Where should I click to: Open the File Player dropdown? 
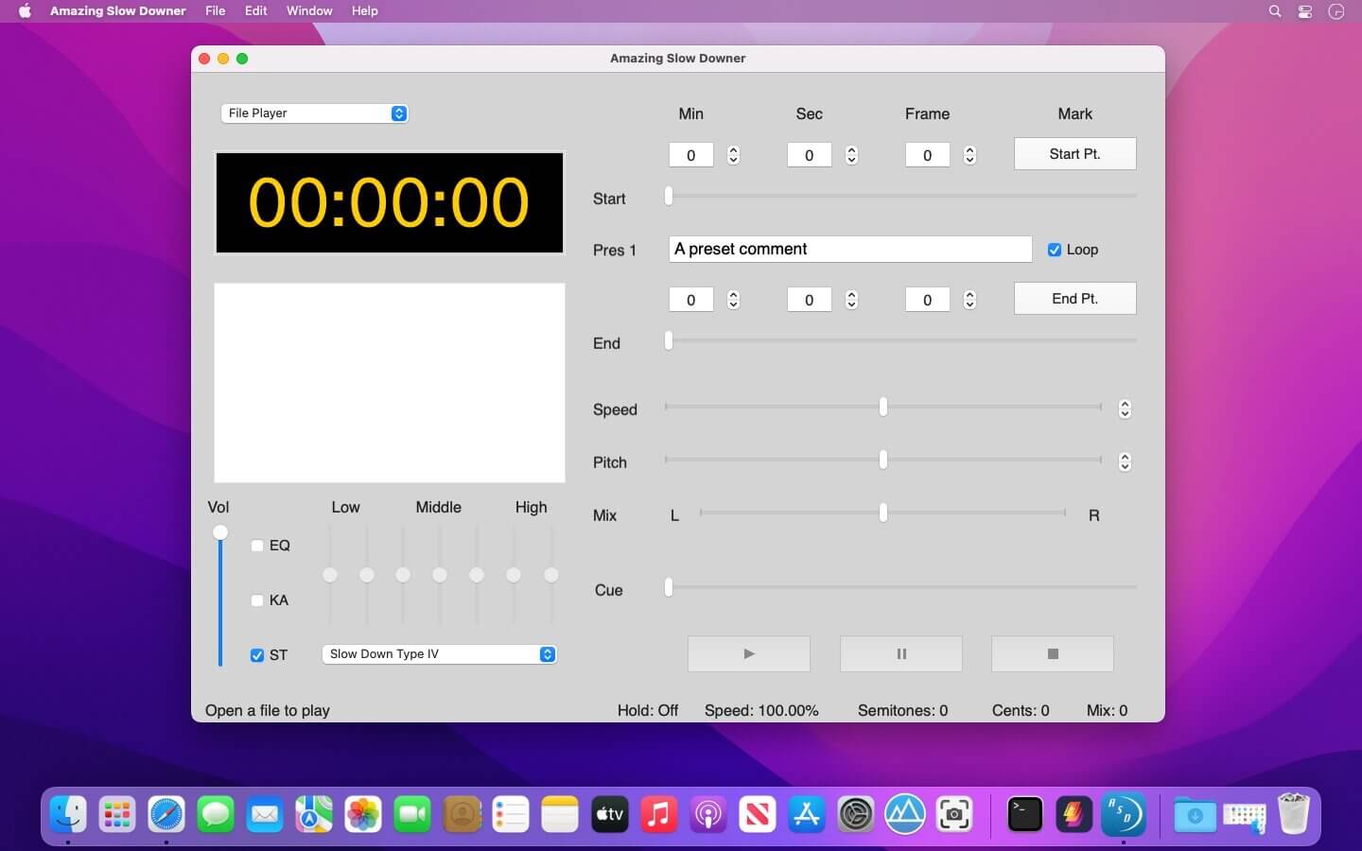tap(314, 113)
